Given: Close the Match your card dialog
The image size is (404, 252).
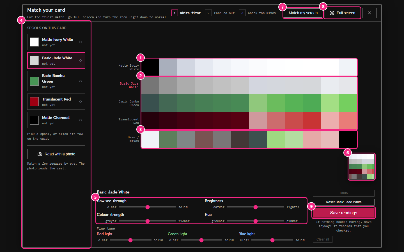Looking at the screenshot, I should click(x=369, y=13).
